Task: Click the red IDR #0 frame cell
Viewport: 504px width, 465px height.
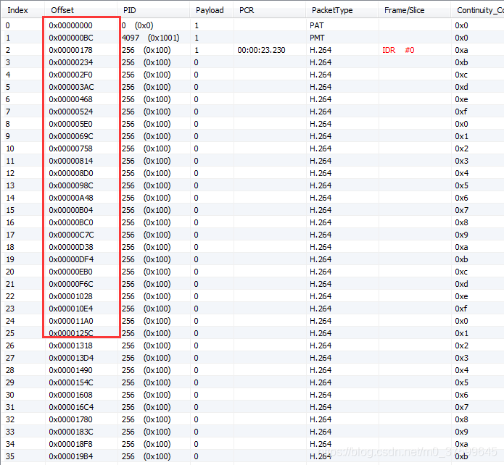Action: pos(398,50)
